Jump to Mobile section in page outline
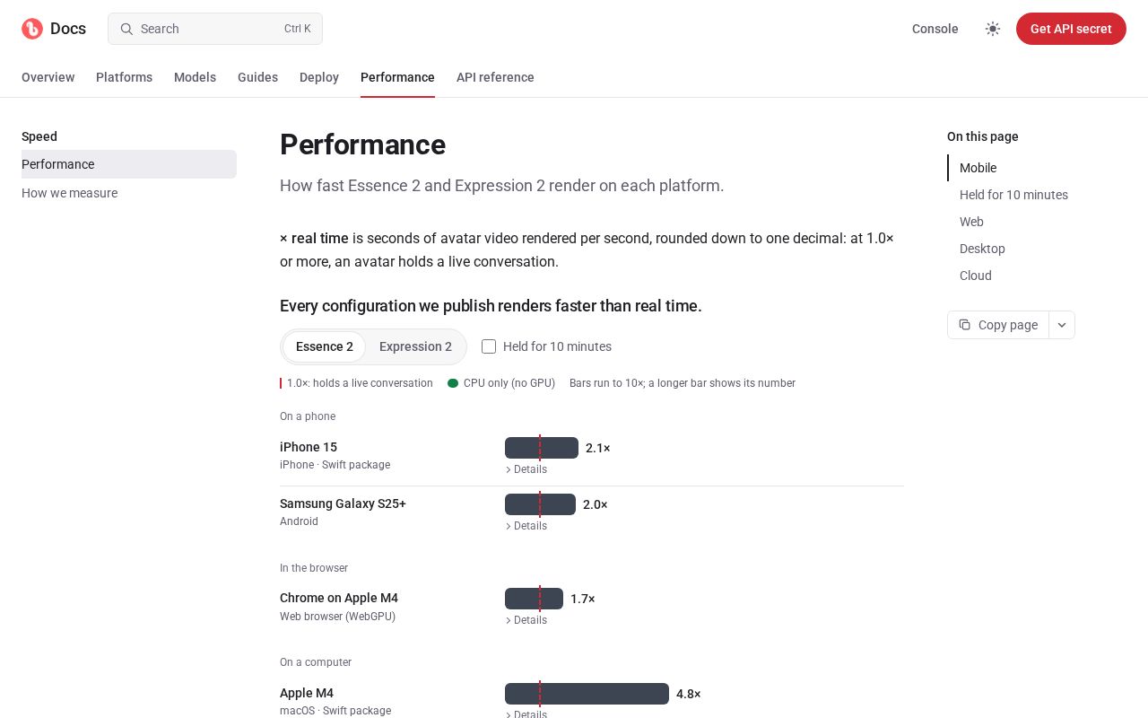The width and height of the screenshot is (1148, 718). (978, 168)
